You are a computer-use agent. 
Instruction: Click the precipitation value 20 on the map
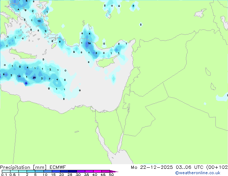click(34, 78)
